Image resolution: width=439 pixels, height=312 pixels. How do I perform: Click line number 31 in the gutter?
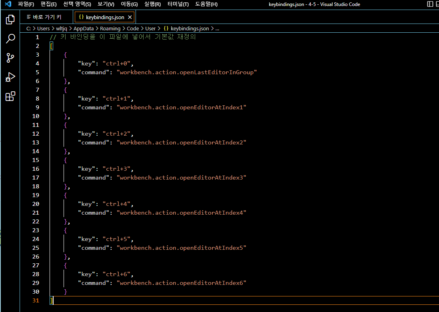(x=36, y=300)
